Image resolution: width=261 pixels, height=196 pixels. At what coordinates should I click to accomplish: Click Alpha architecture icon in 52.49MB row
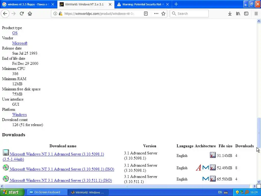click(x=199, y=167)
